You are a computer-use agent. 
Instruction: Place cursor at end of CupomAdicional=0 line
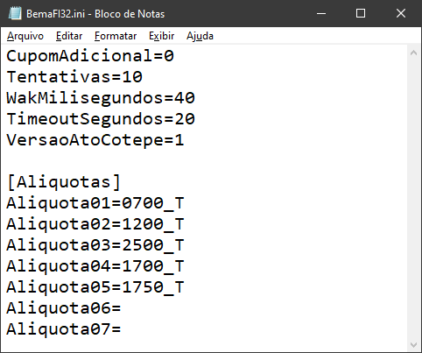point(174,56)
